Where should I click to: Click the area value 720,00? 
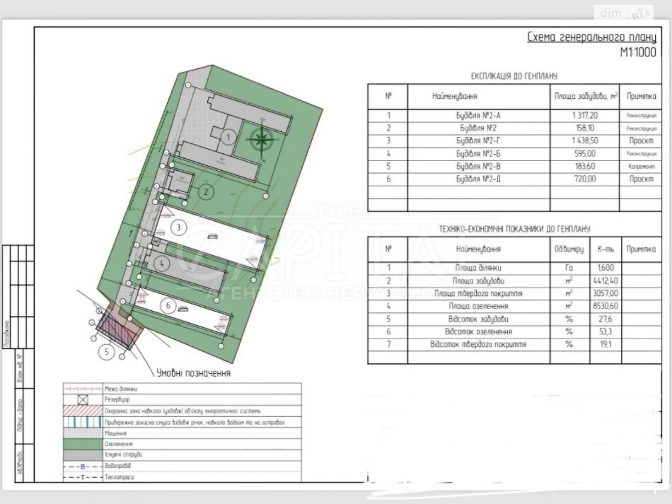pyautogui.click(x=585, y=179)
